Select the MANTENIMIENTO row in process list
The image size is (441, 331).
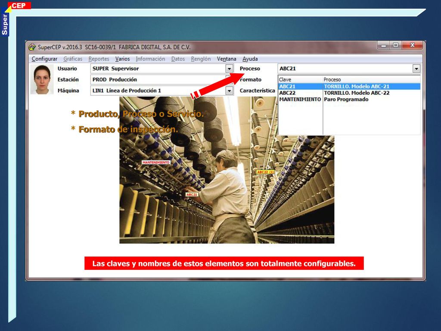tap(349, 100)
